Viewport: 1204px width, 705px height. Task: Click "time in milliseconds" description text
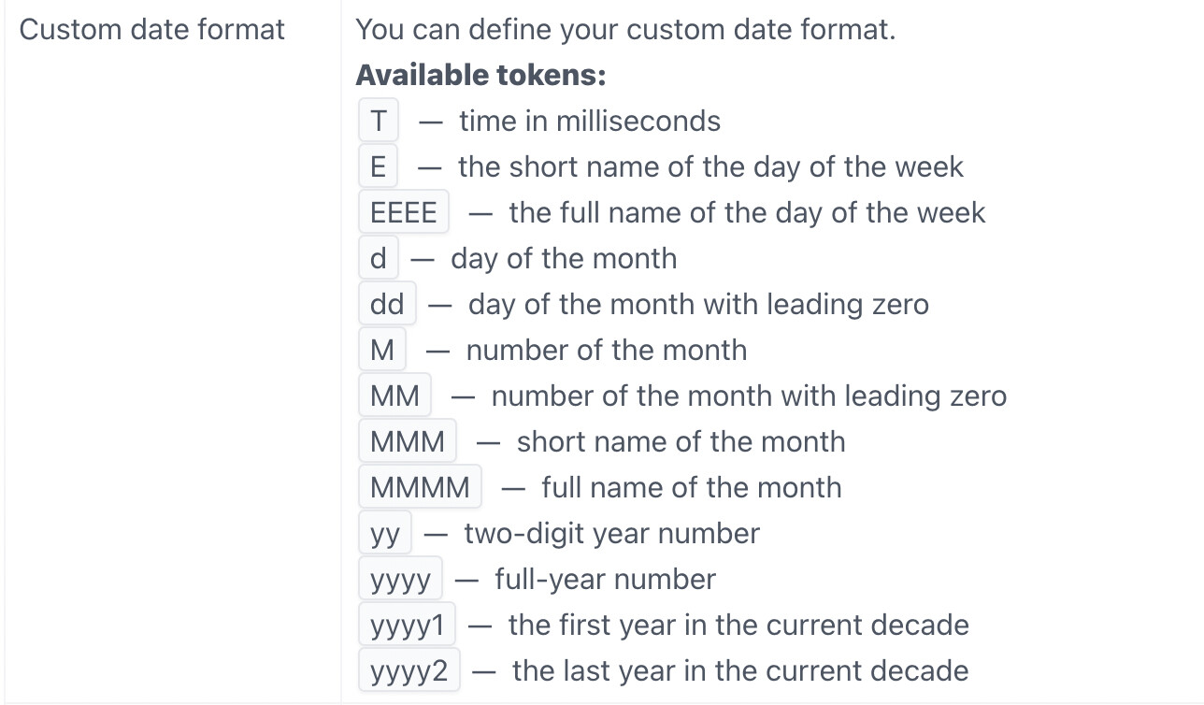tap(589, 122)
